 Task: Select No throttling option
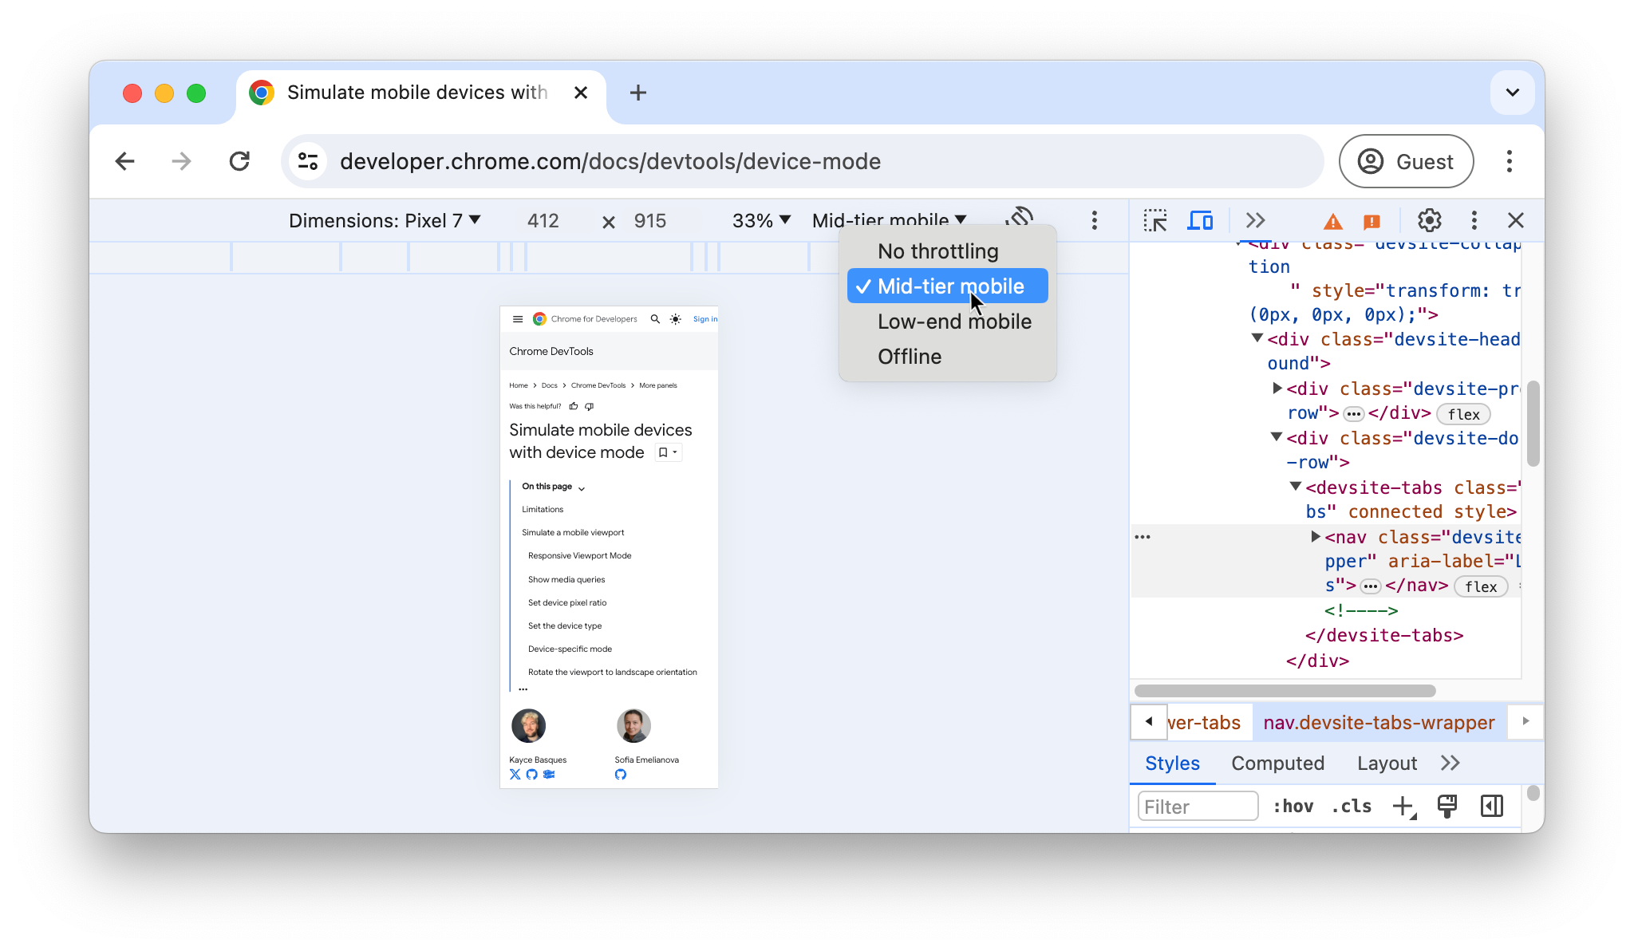(938, 251)
